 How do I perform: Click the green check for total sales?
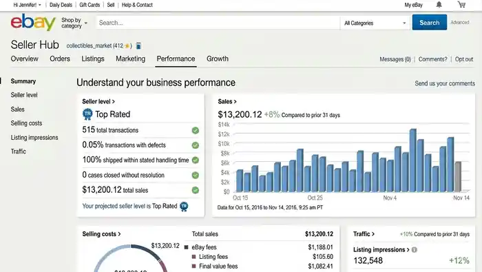(x=195, y=190)
